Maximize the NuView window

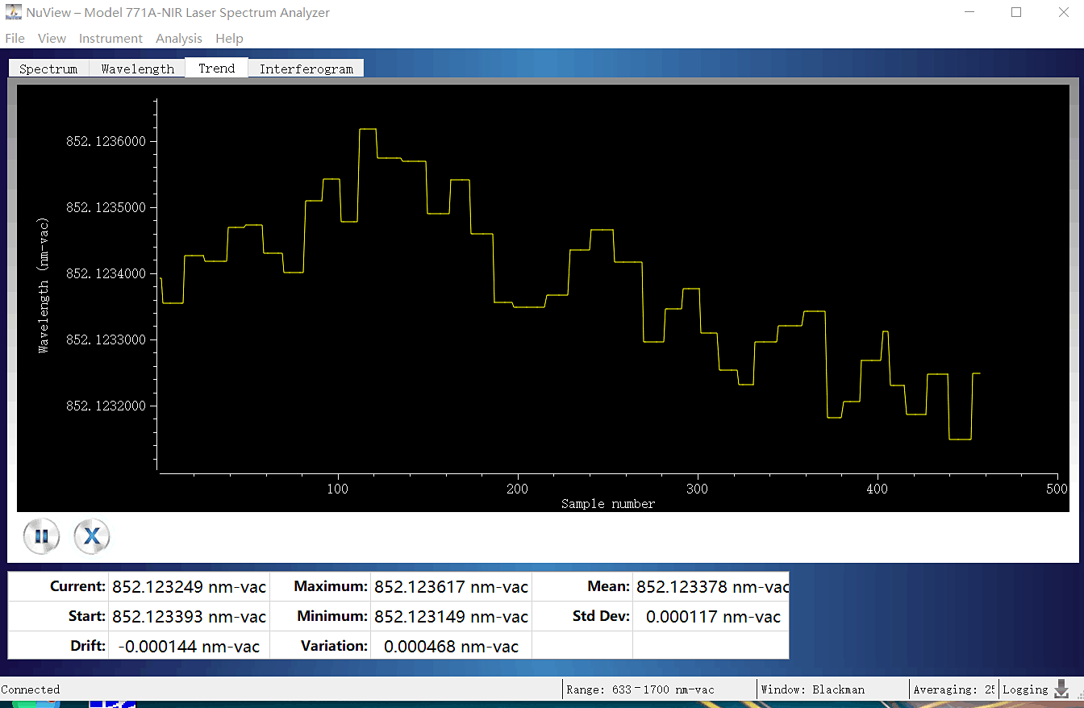coord(1016,13)
